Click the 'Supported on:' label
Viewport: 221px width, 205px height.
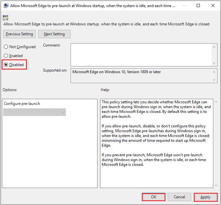click(55, 70)
